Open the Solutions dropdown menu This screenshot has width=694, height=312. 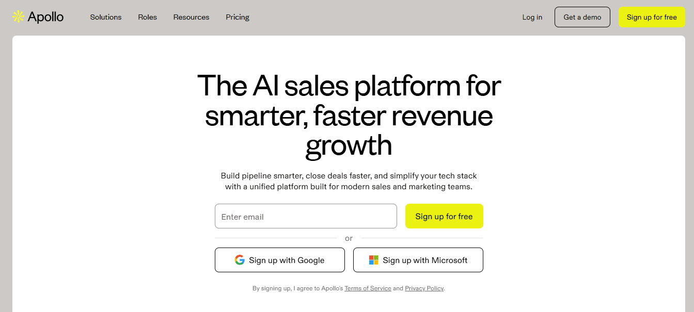[105, 17]
